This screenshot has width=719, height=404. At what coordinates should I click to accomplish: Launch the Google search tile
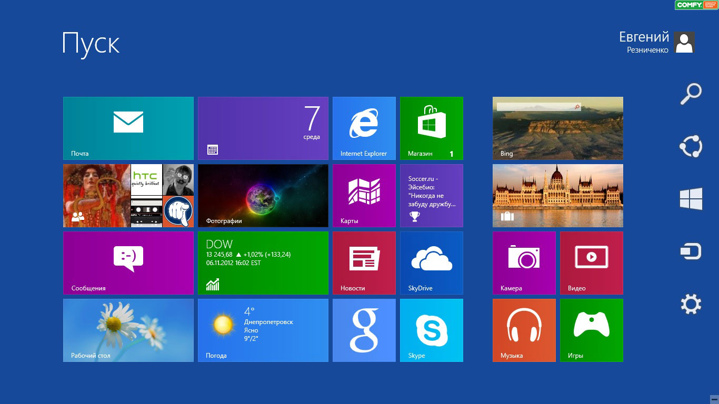[364, 330]
